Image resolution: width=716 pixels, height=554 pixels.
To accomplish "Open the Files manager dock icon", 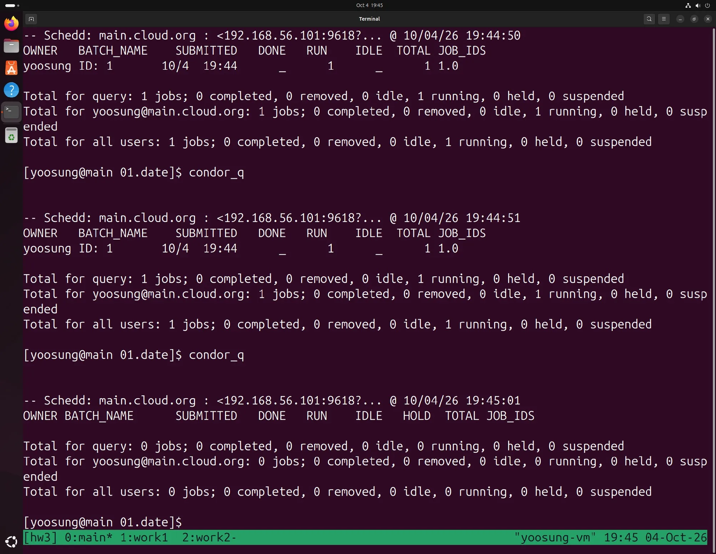I will pyautogui.click(x=11, y=46).
